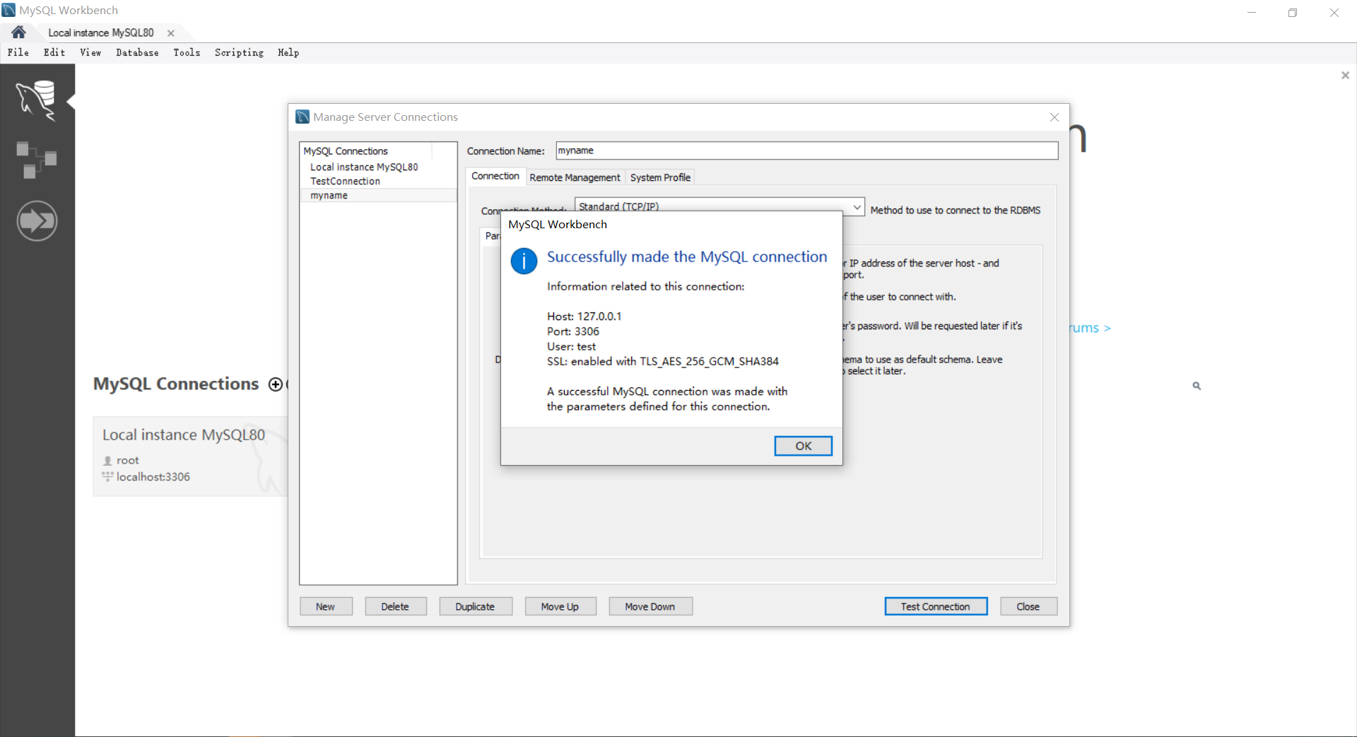Click the SSL enabled TLS_AES_256_GCM_SHA384 line
This screenshot has width=1357, height=737.
point(663,361)
